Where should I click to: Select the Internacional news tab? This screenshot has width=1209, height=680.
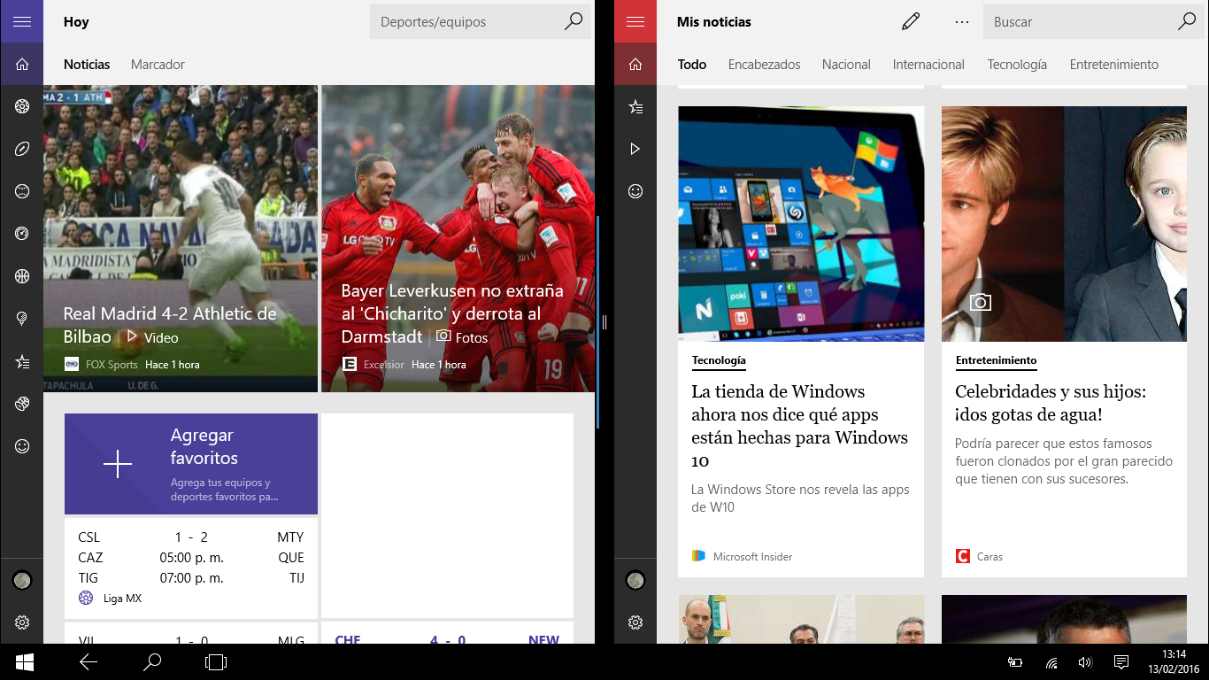tap(928, 65)
